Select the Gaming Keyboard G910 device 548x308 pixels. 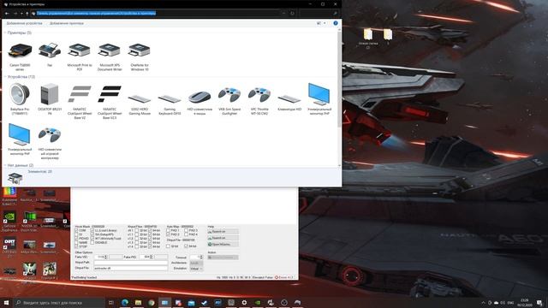click(170, 104)
